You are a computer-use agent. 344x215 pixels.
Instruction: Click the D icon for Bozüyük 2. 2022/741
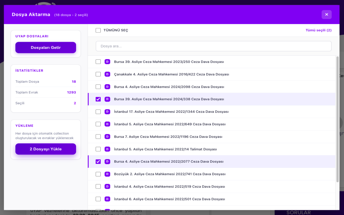pos(107,174)
